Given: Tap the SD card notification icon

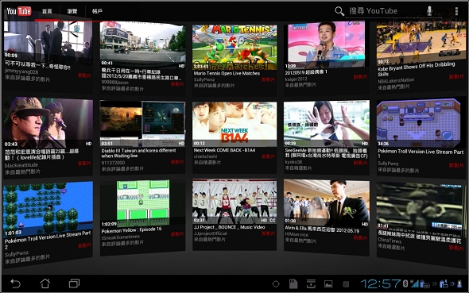Looking at the screenshot, I should pyautogui.click(x=293, y=283).
